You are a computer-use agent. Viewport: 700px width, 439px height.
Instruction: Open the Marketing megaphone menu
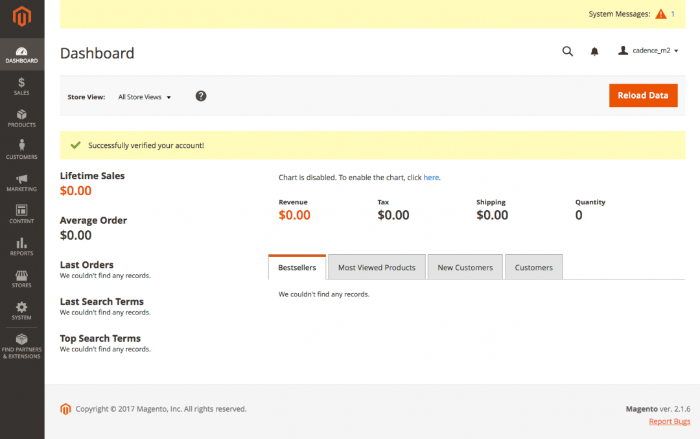tap(21, 182)
